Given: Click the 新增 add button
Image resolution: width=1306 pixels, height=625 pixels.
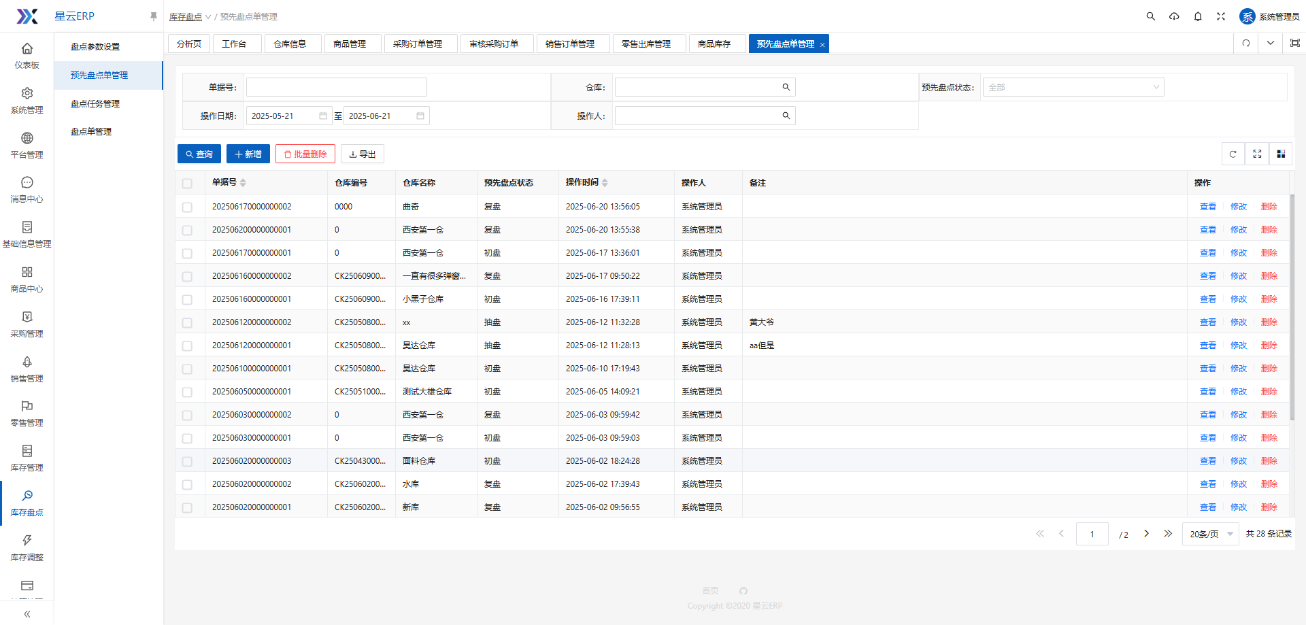Looking at the screenshot, I should [248, 154].
